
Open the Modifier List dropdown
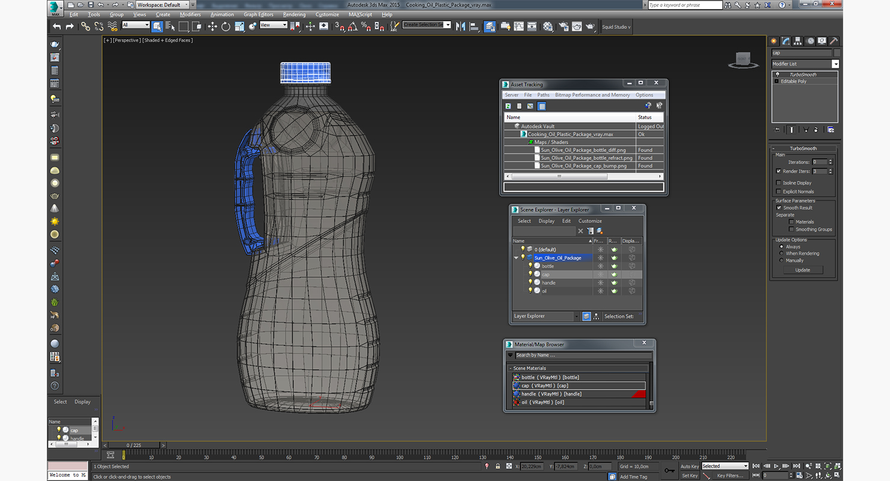(805, 64)
